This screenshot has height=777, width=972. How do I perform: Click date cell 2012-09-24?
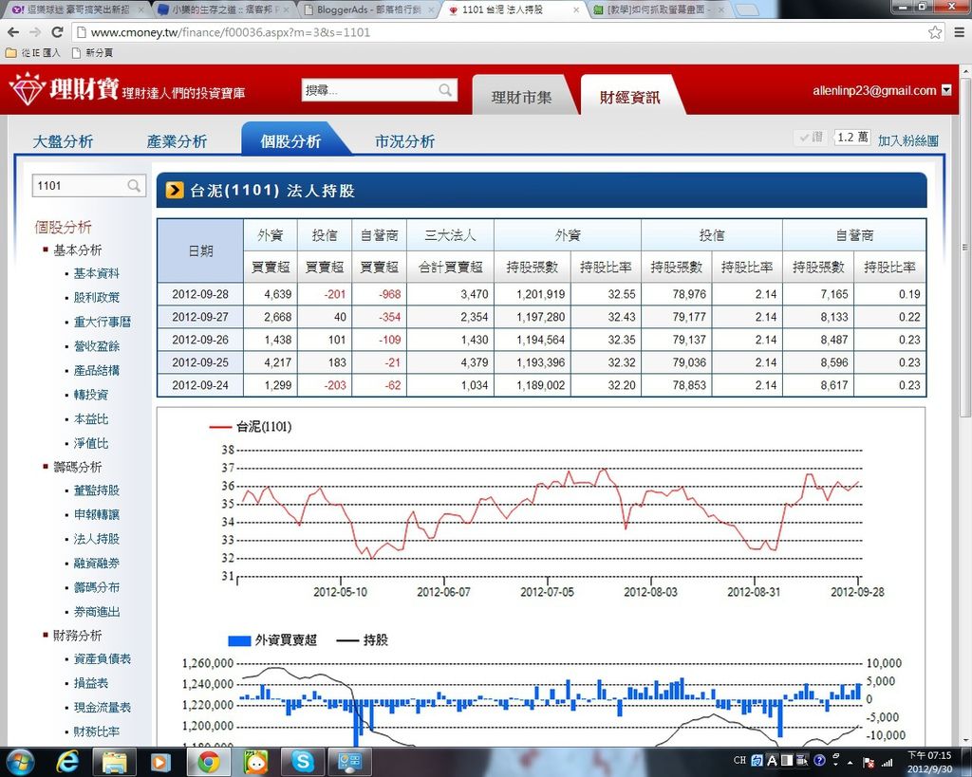tap(200, 385)
